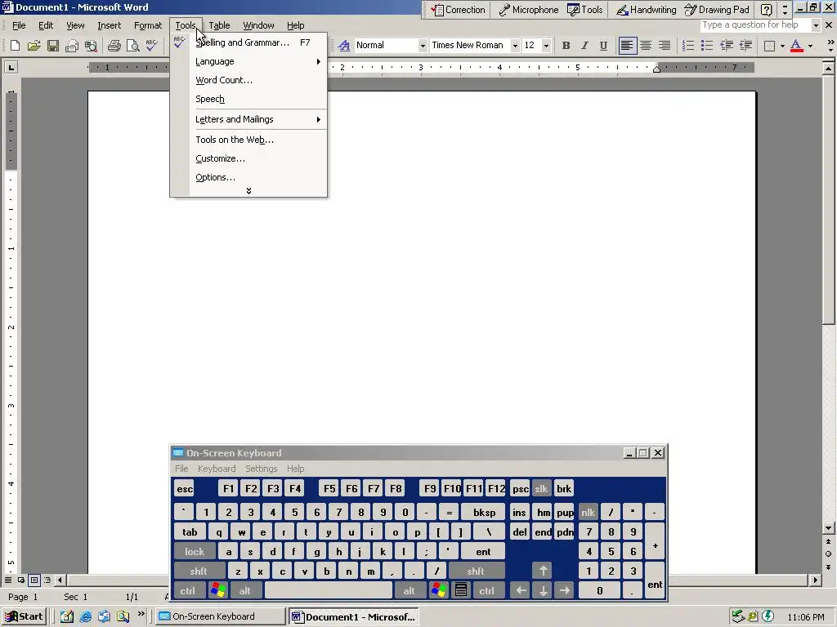Click the ABC spelling check toolbar icon
This screenshot has height=627, width=837.
[x=151, y=46]
